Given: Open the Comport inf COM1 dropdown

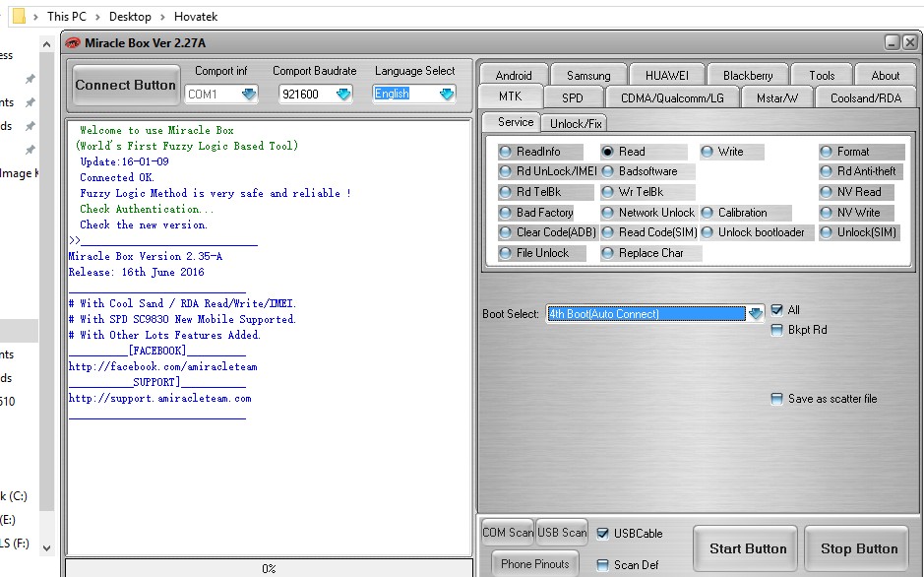Looking at the screenshot, I should click(248, 95).
